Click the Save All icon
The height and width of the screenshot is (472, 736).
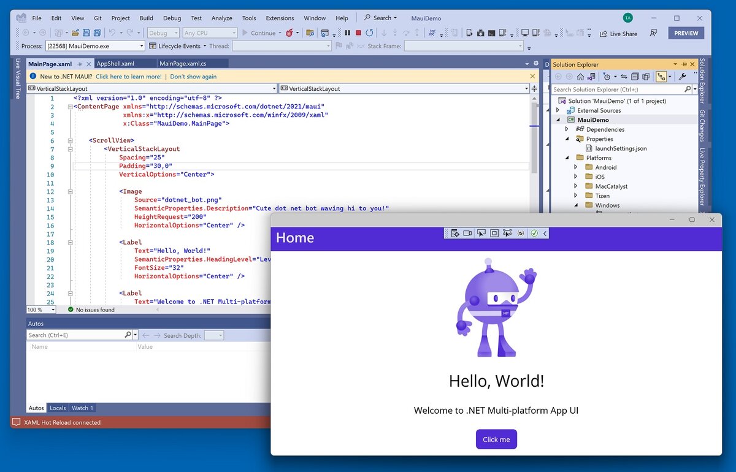click(98, 33)
